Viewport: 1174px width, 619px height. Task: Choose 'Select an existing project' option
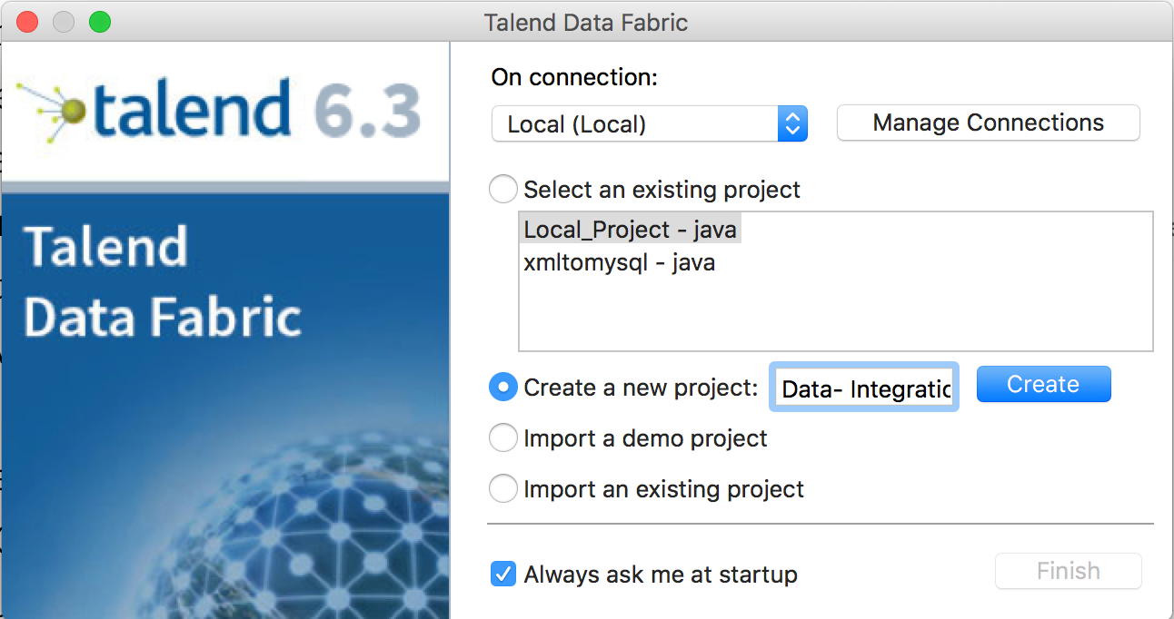[502, 189]
